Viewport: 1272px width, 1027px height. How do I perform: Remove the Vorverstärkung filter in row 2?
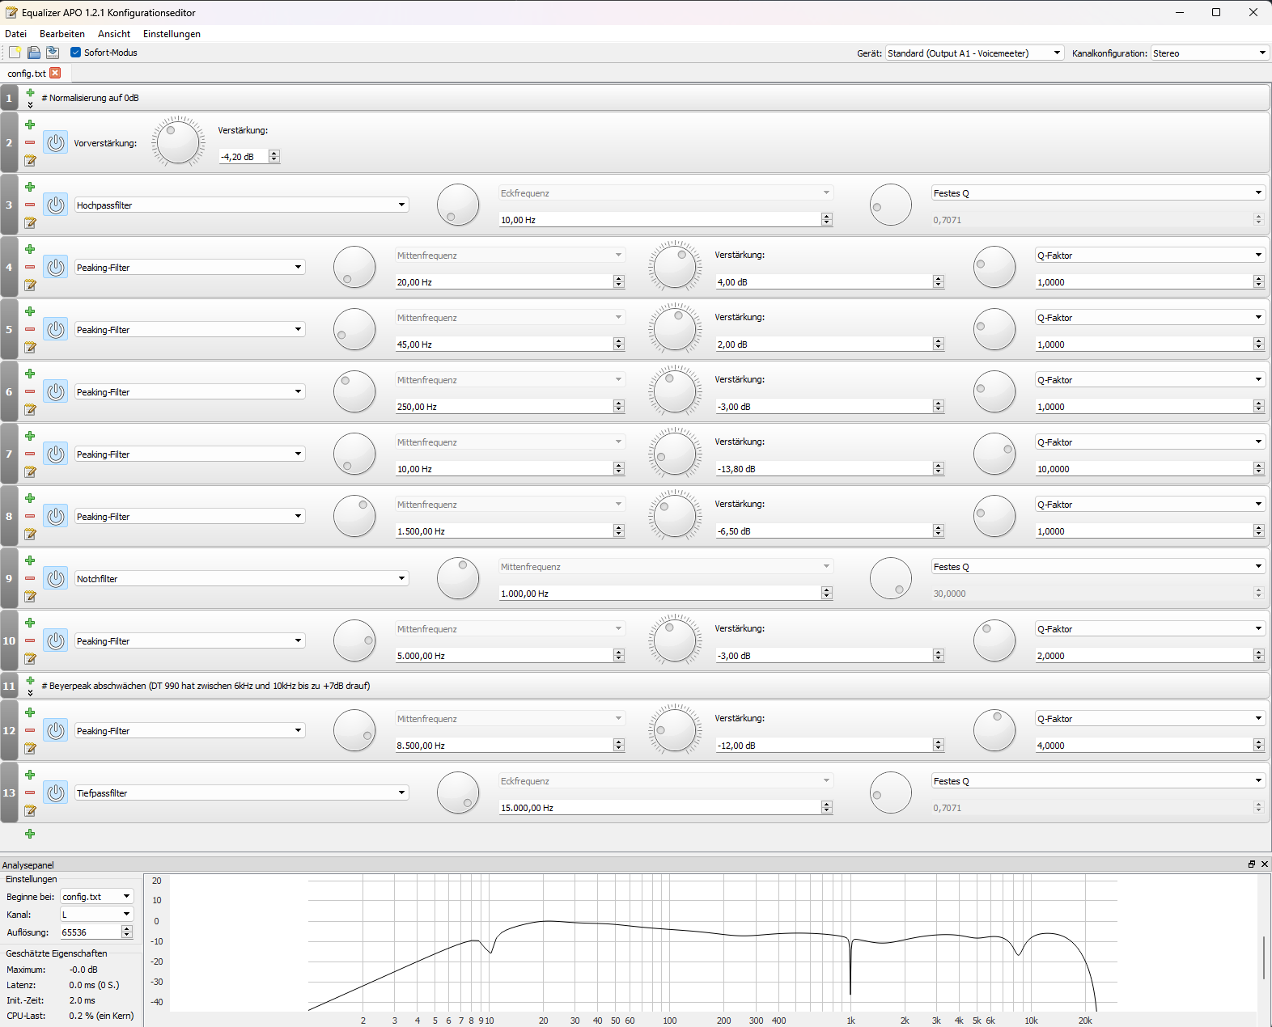coord(30,142)
